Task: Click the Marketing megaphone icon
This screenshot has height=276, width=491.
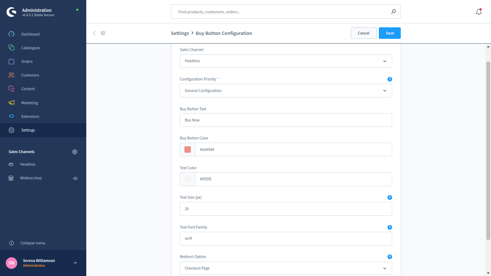Action: 12,103
